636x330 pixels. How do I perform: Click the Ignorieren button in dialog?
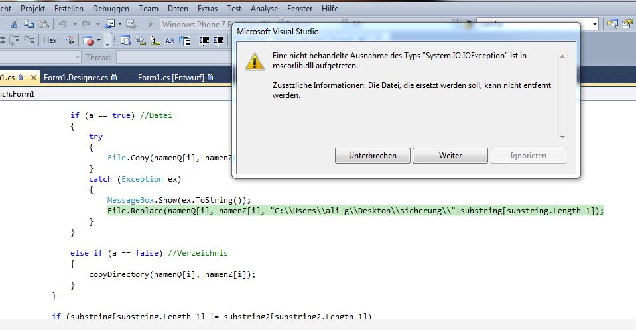(528, 156)
